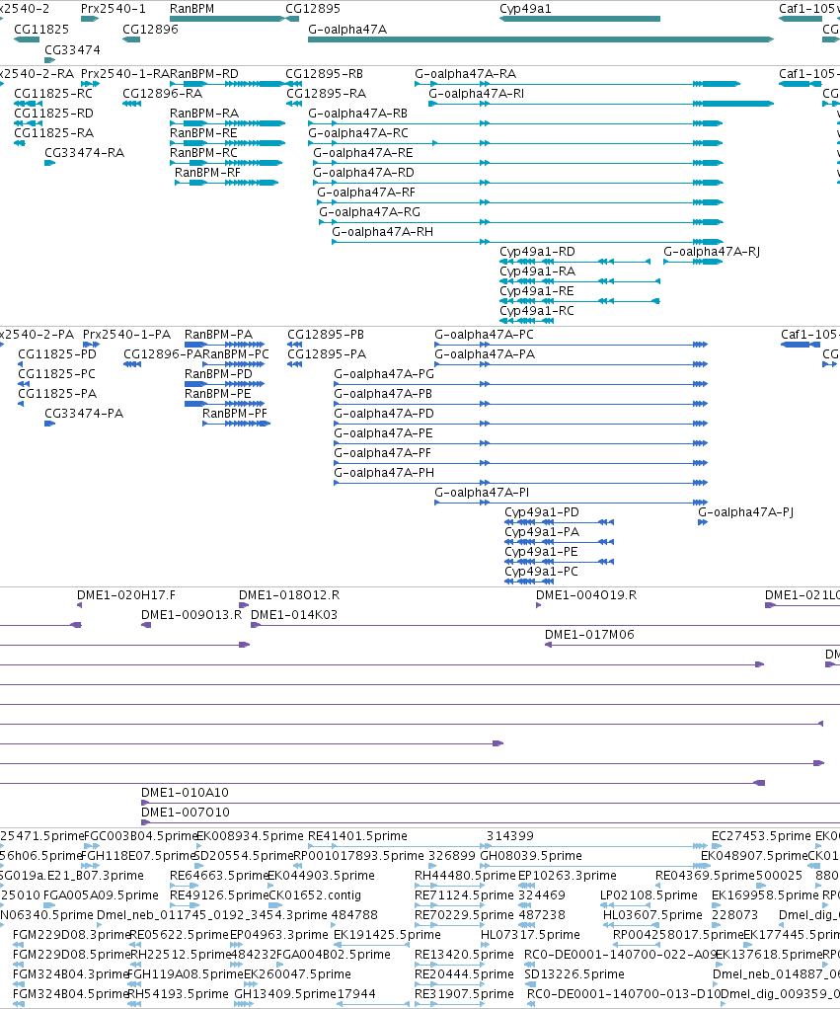Open the G-oalpha47A-RB transcript label
The width and height of the screenshot is (840, 1009).
357,114
